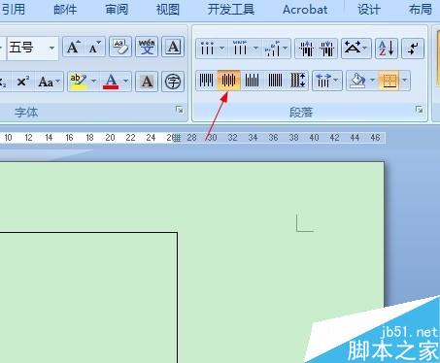This screenshot has width=440, height=363.
Task: Toggle align text left
Action: (x=206, y=81)
